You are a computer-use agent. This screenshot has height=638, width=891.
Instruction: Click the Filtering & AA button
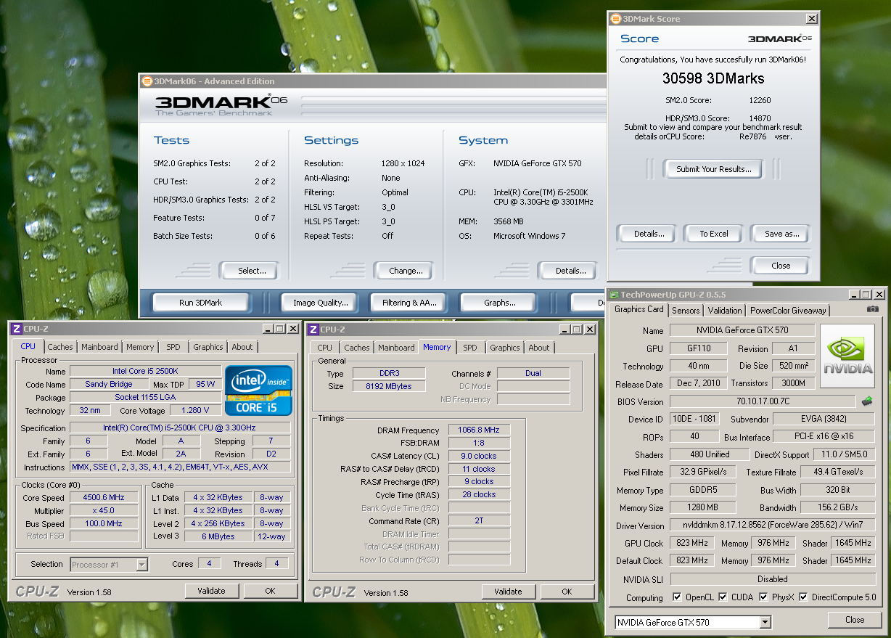click(409, 303)
